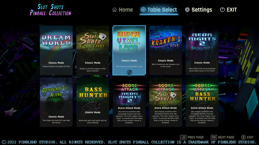The height and width of the screenshot is (145, 259).
Task: Select Score Attack Neon Nights 2 table
Action: (129, 102)
